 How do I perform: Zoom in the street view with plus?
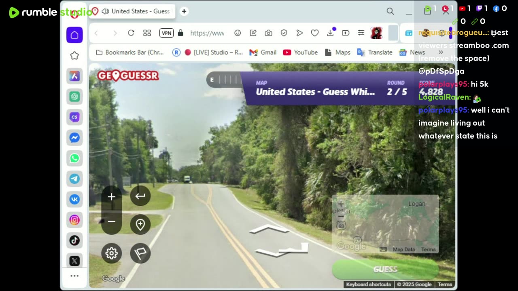111,197
